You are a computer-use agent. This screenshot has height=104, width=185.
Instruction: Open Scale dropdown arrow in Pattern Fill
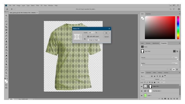(94, 33)
